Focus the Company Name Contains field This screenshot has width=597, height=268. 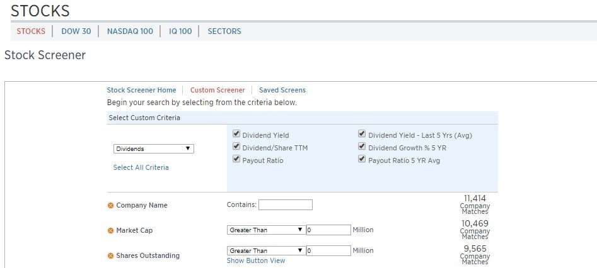(286, 205)
